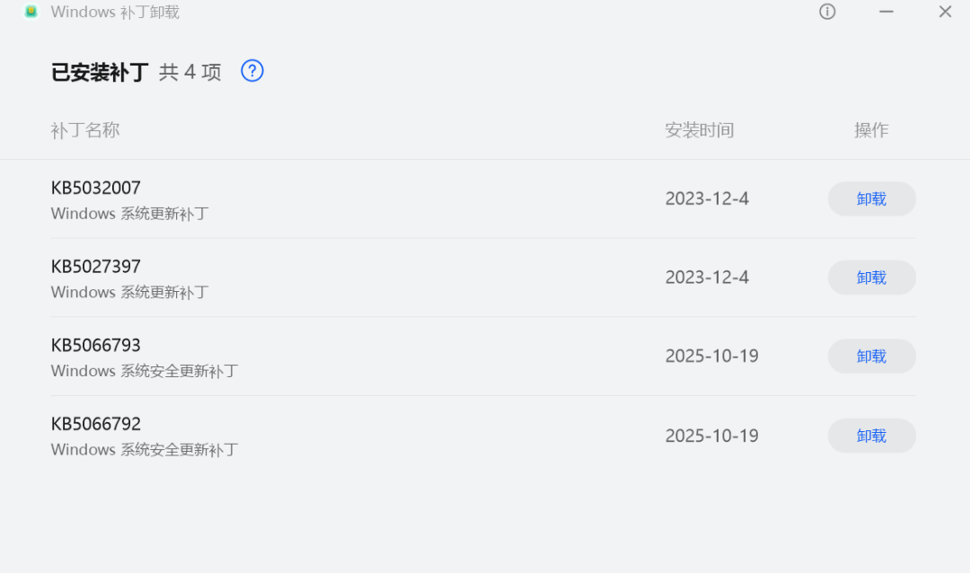Image resolution: width=970 pixels, height=573 pixels.
Task: Click the 已安装补丁 heading
Action: [x=100, y=73]
